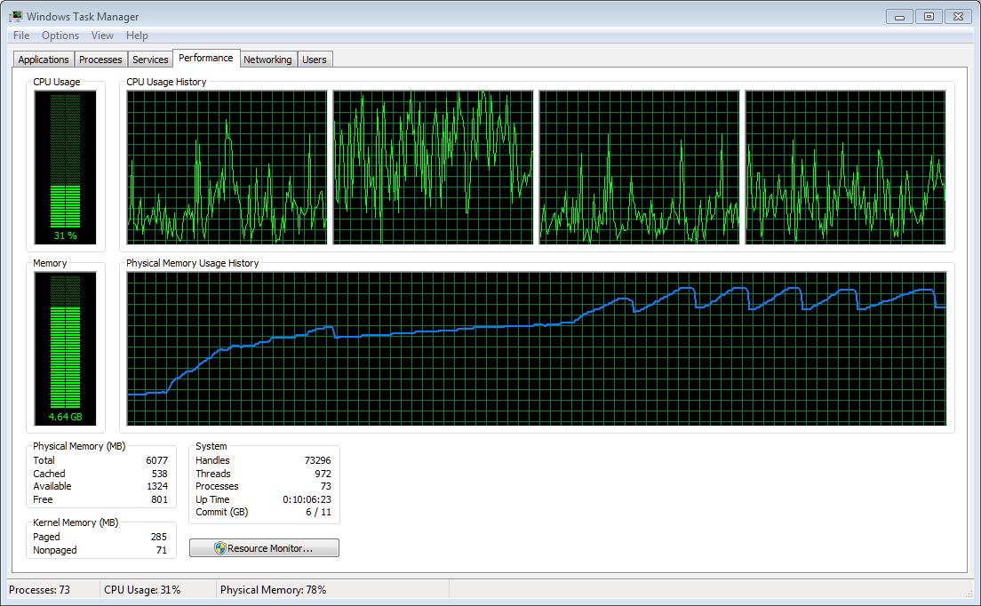The image size is (981, 606).
Task: Click the CPU Usage gauge showing 31 %
Action: tap(65, 167)
